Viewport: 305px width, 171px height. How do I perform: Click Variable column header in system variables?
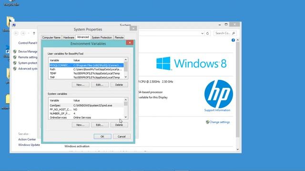pos(61,100)
